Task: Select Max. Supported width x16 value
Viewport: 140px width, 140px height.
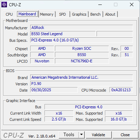Action: [x=119, y=113]
